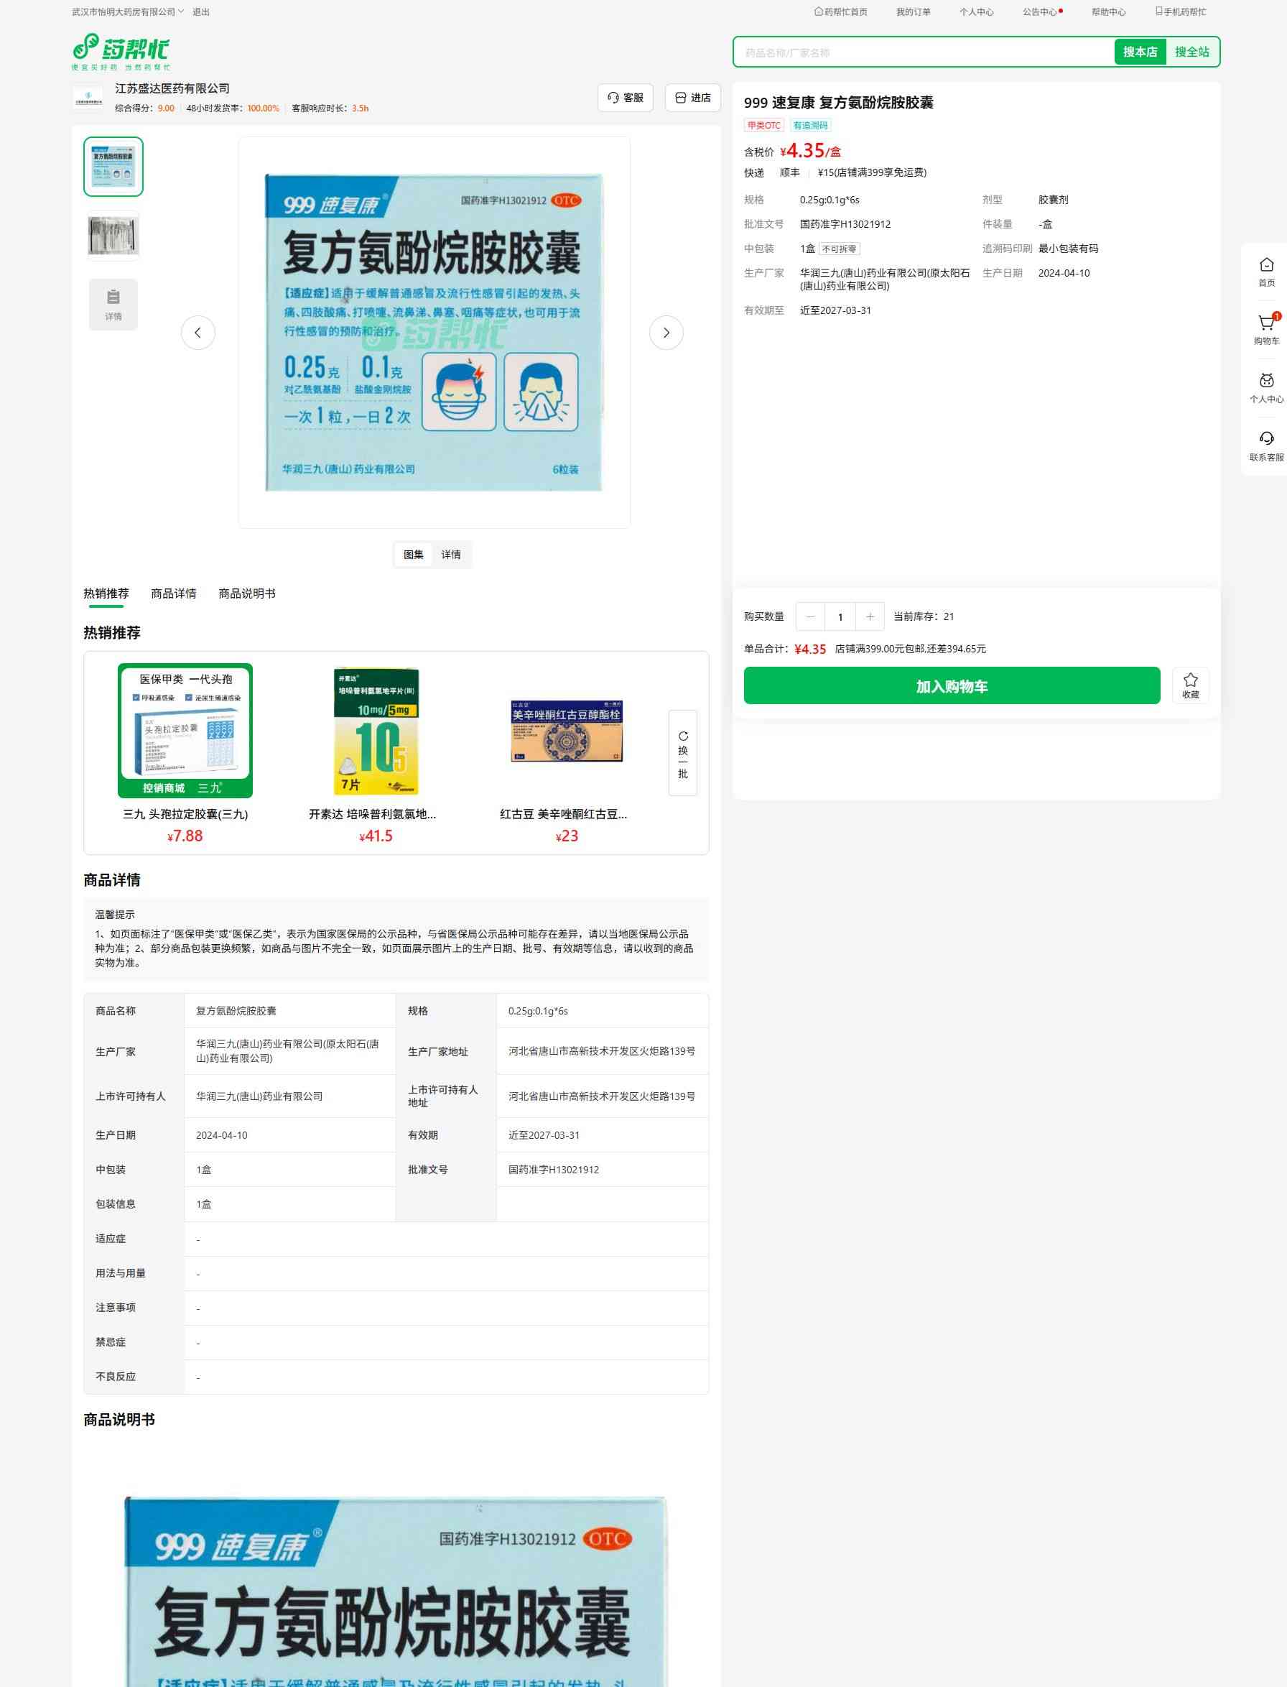This screenshot has height=1687, width=1287.
Task: Enter the store via 进店 button
Action: (x=692, y=97)
